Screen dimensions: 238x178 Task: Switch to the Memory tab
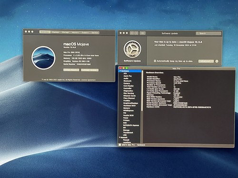[x=75, y=32]
